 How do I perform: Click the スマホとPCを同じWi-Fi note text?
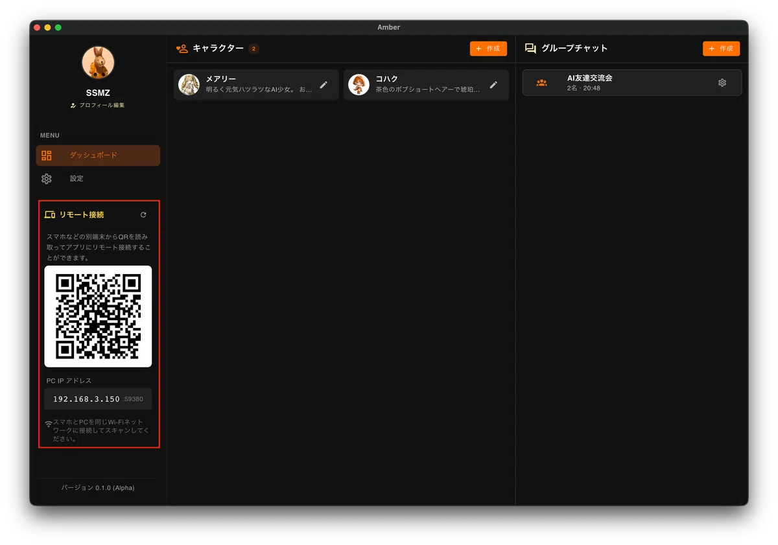point(101,430)
